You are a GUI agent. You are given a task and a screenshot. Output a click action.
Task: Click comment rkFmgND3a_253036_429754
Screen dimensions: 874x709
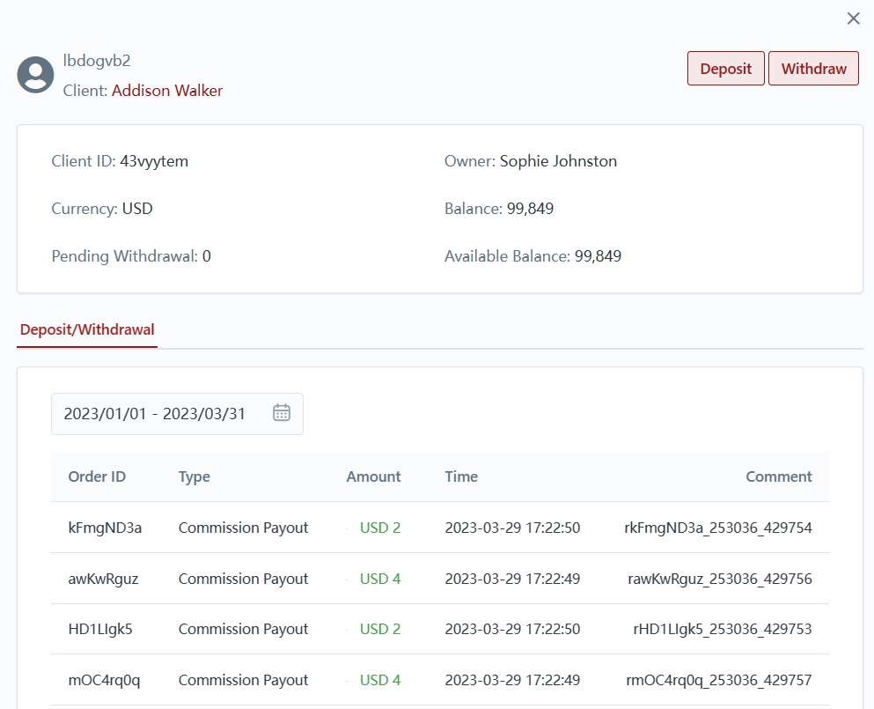717,528
